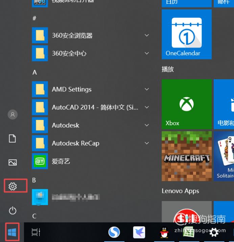Open the 爱奇艺 app icon

pos(40,161)
